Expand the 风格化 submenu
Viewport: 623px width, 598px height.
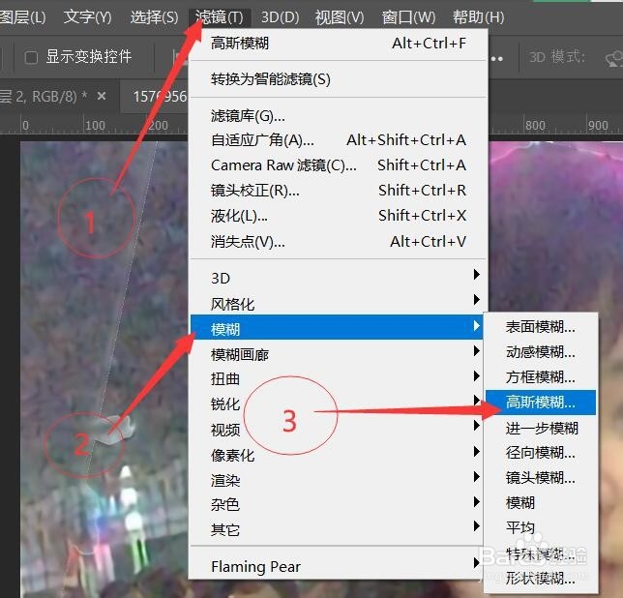[339, 304]
